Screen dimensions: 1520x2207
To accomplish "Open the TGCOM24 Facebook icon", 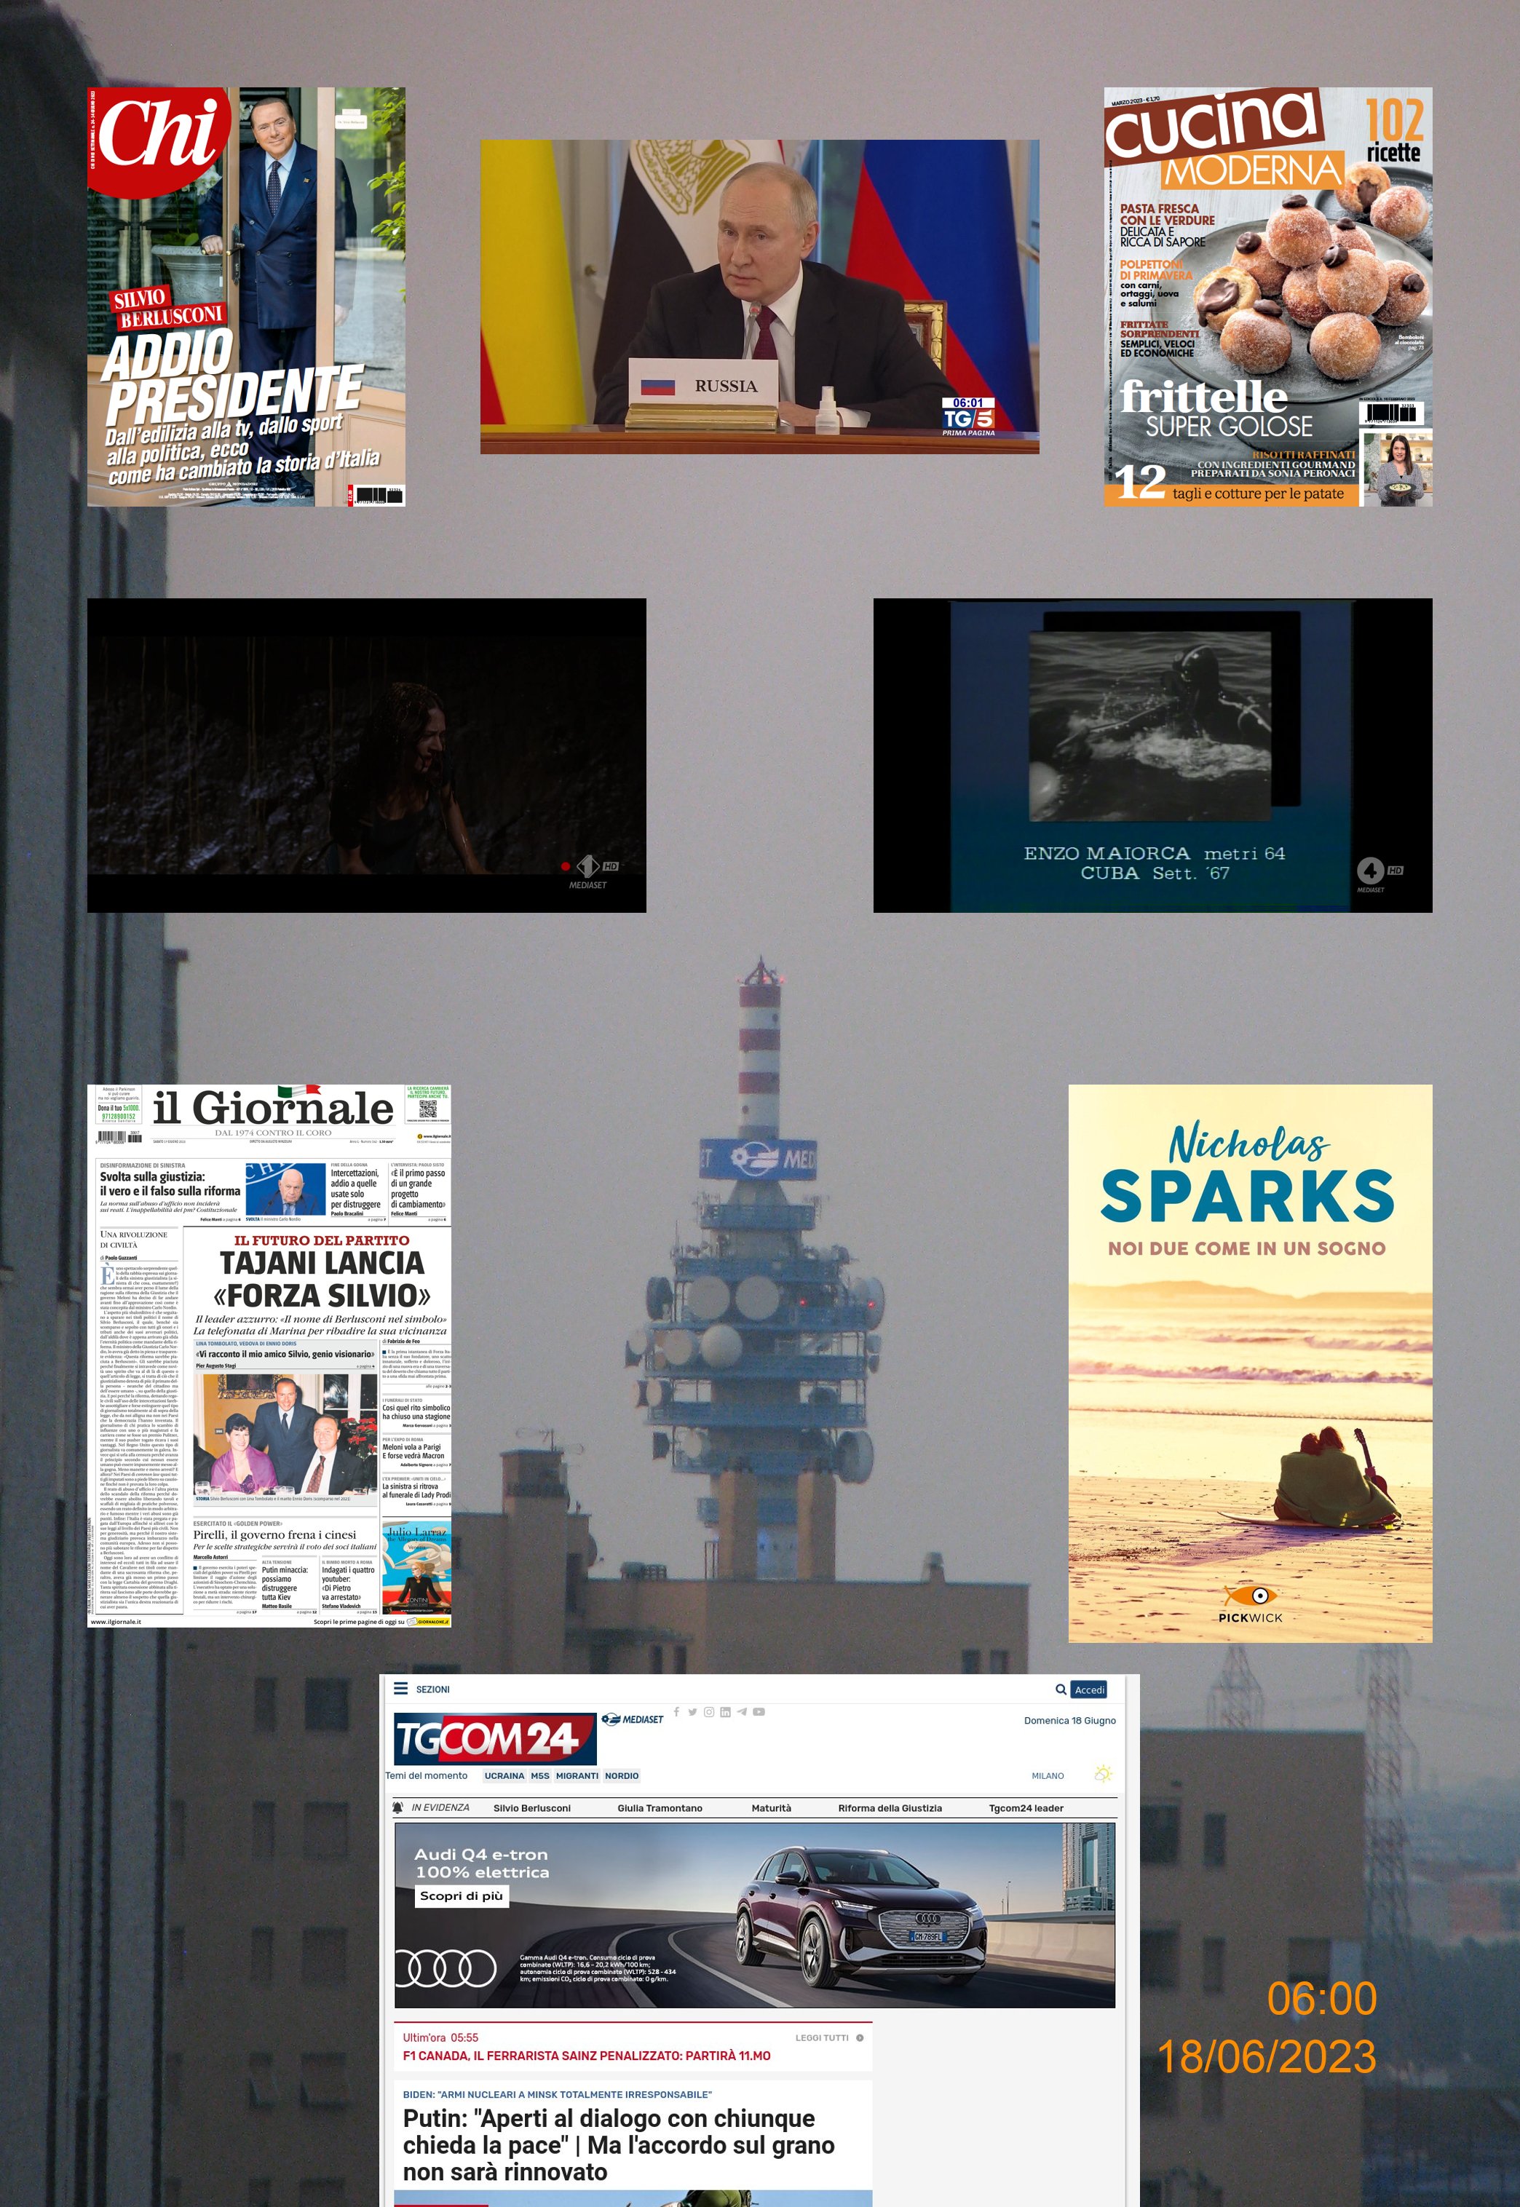I will coord(676,1711).
